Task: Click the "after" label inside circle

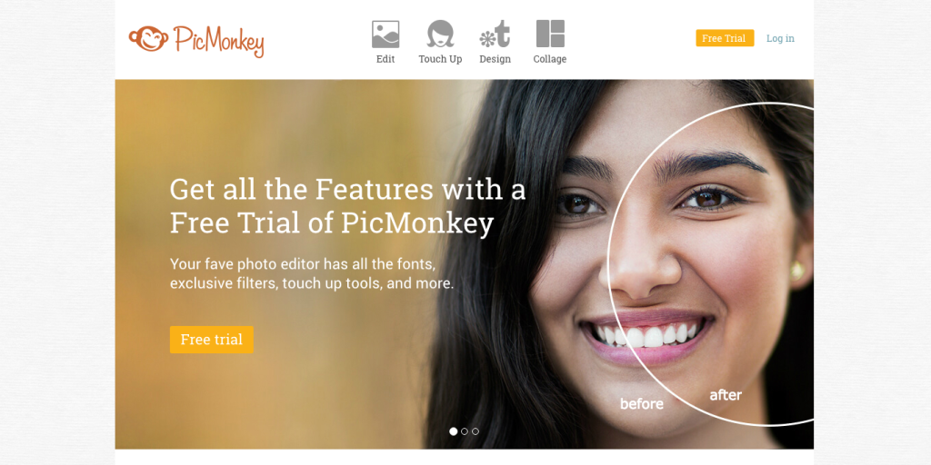Action: (726, 394)
